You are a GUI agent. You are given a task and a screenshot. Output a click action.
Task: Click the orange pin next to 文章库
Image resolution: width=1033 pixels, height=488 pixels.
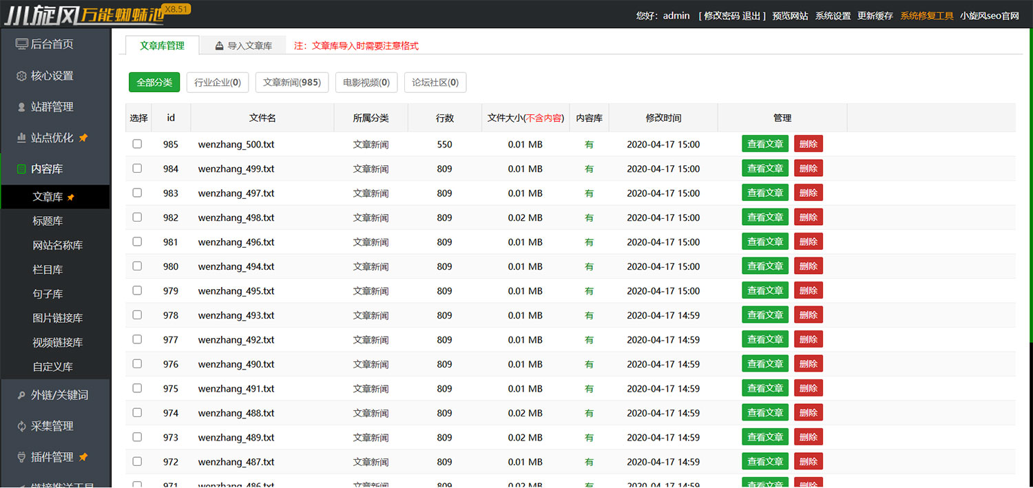(70, 197)
